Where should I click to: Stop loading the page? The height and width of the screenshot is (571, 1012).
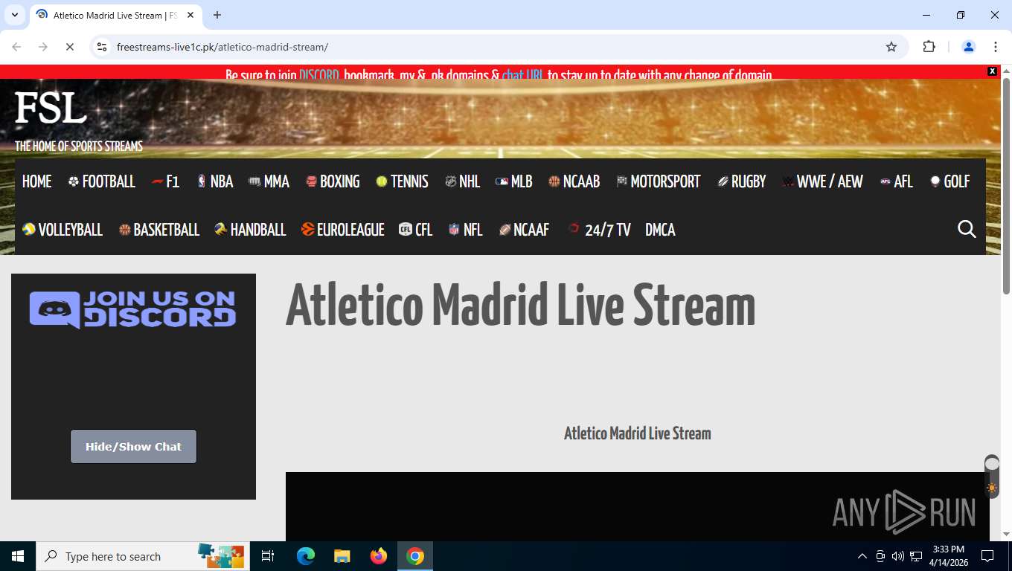(69, 47)
